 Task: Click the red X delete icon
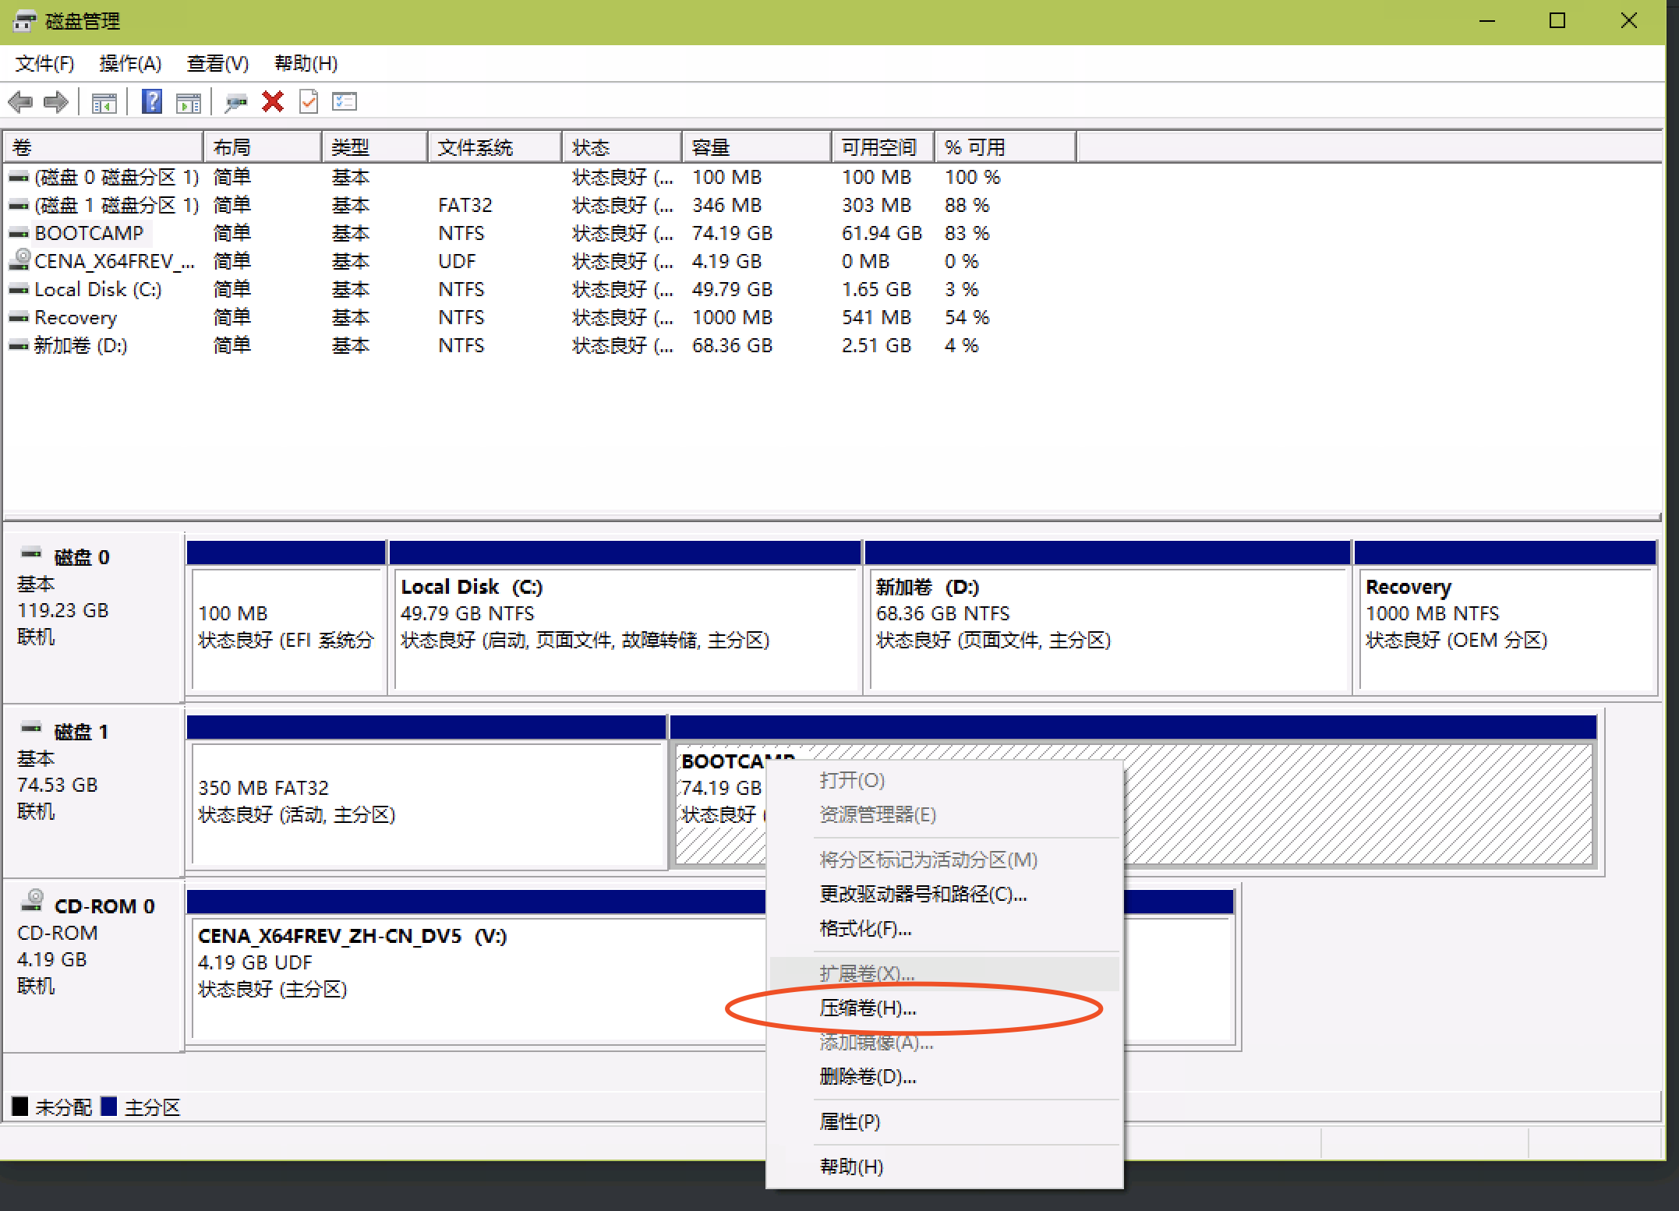point(273,102)
